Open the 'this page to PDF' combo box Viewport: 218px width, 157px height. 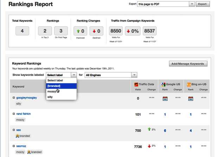(166, 4)
